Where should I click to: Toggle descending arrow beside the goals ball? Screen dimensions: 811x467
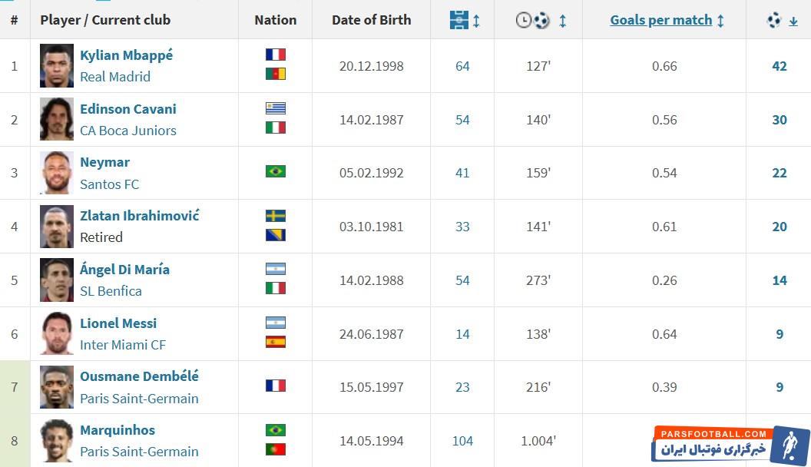click(x=793, y=21)
